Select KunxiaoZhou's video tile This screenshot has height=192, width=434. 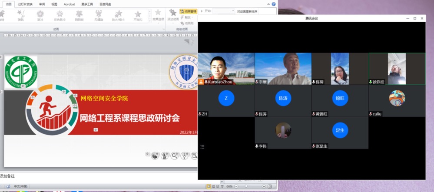[x=226, y=69]
